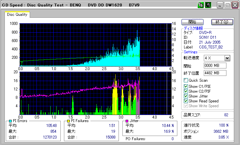Click the 開始 start position field
Image resolution: width=240 pixels, height=145 pixels.
(215, 66)
